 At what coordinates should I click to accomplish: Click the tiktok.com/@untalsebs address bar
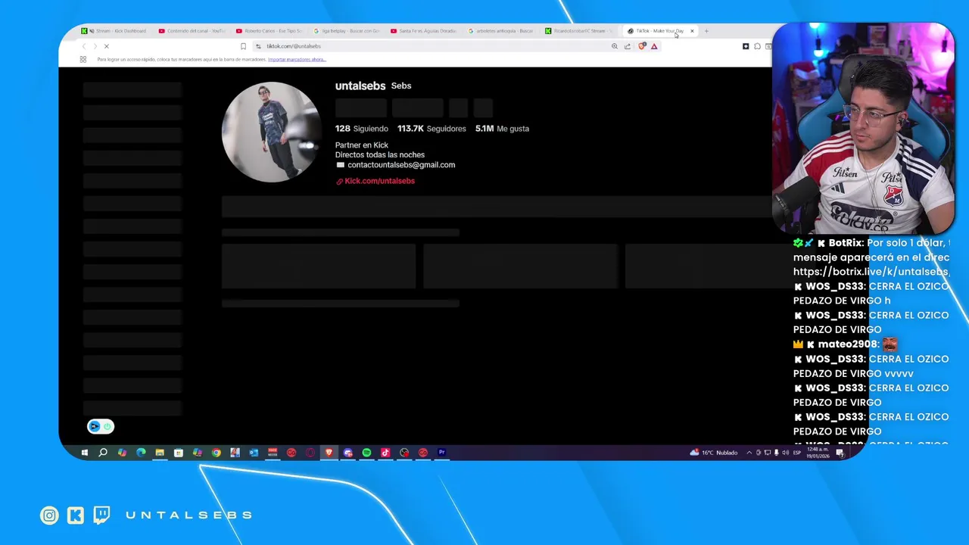click(x=432, y=46)
